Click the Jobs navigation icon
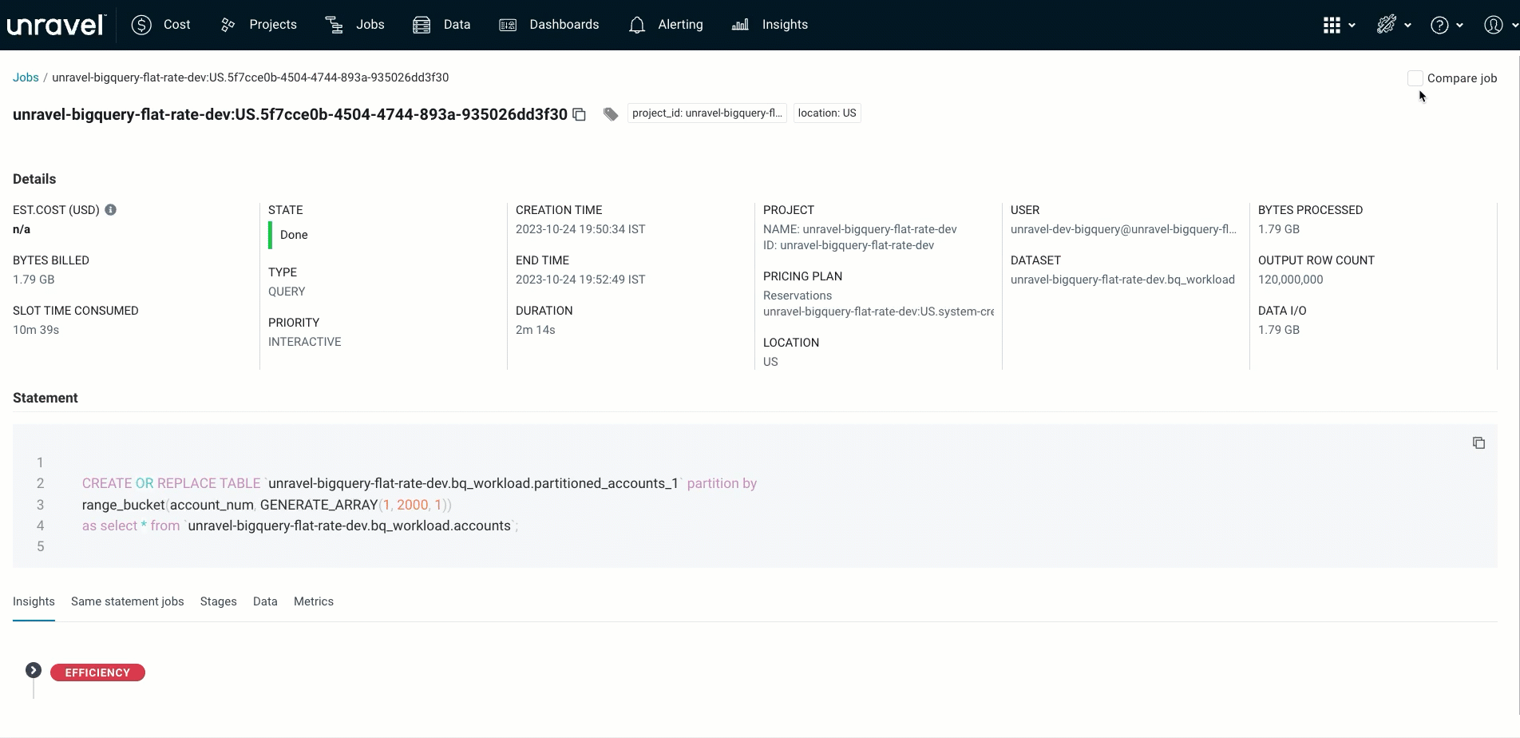This screenshot has height=738, width=1520. pyautogui.click(x=333, y=25)
